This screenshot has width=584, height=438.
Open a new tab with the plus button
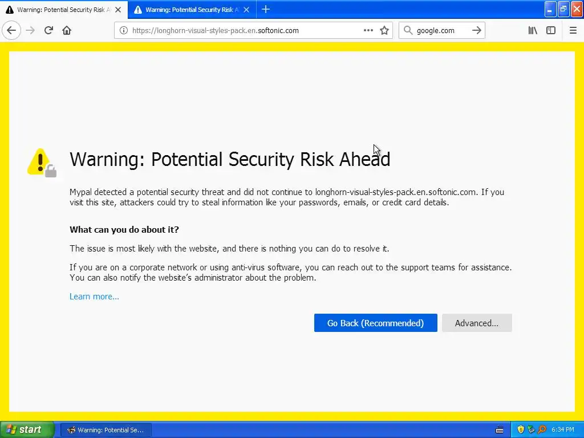266,10
